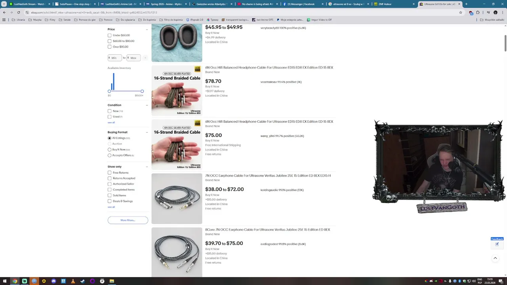The image size is (507, 285).
Task: Collapse the Price filter section
Action: 147,29
